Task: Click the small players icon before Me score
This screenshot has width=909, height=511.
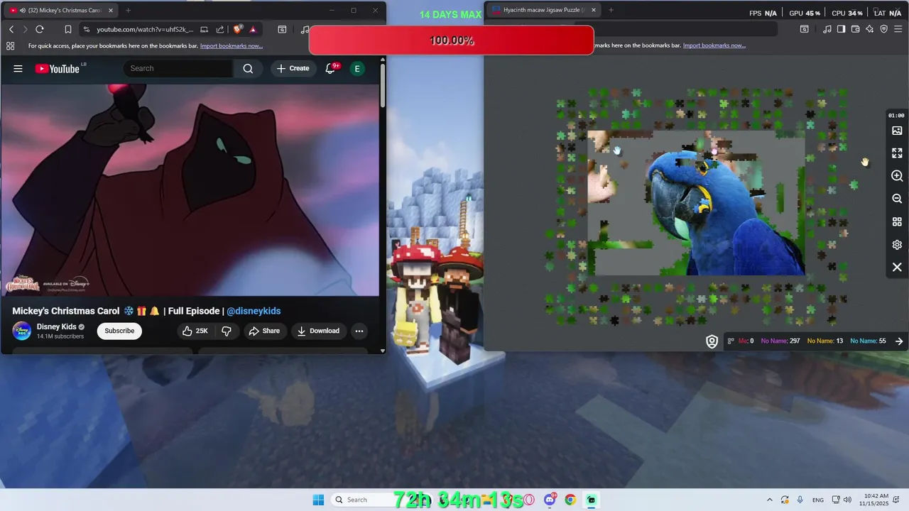Action: (x=731, y=341)
